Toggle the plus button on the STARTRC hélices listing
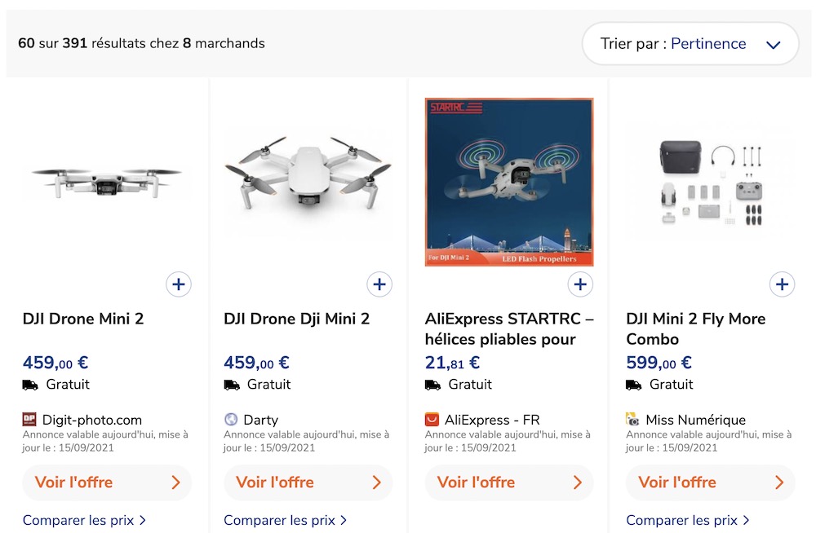816x533 pixels. click(x=580, y=284)
